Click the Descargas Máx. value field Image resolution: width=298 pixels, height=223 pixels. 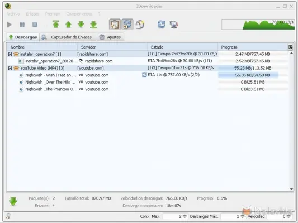coord(230,216)
